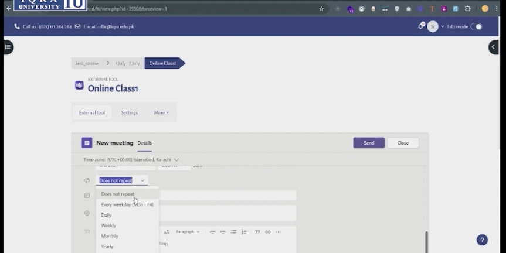
Task: Insert a bulleted list in editor
Action: point(233,232)
